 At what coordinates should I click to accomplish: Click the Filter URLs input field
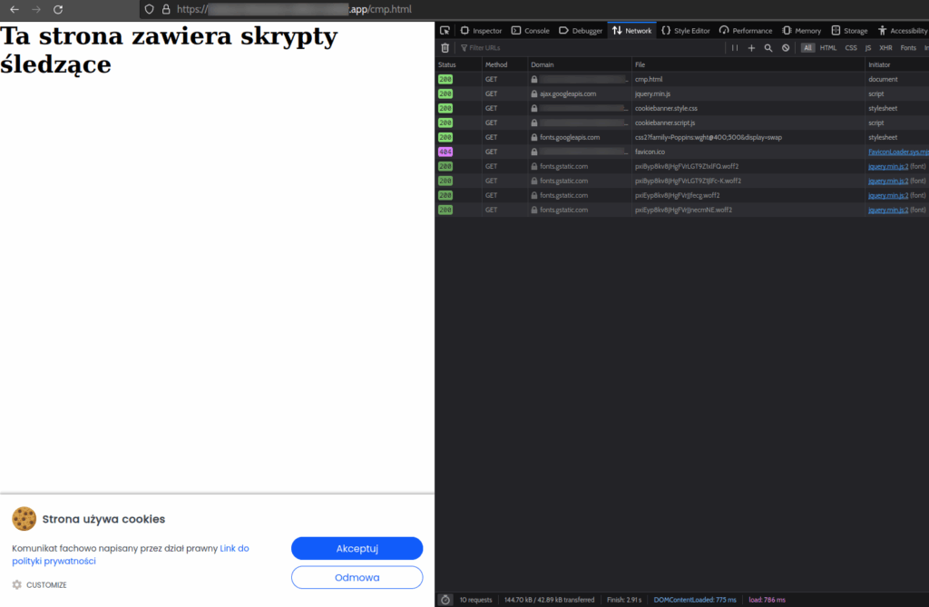tap(590, 48)
